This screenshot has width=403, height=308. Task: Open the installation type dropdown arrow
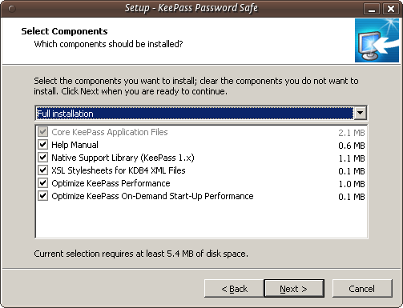pos(361,114)
